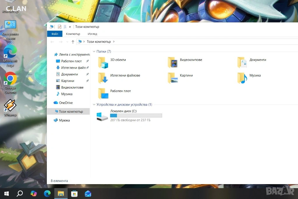Open Microsoft Store from the taskbar
This screenshot has height=199, width=298.
click(x=74, y=193)
